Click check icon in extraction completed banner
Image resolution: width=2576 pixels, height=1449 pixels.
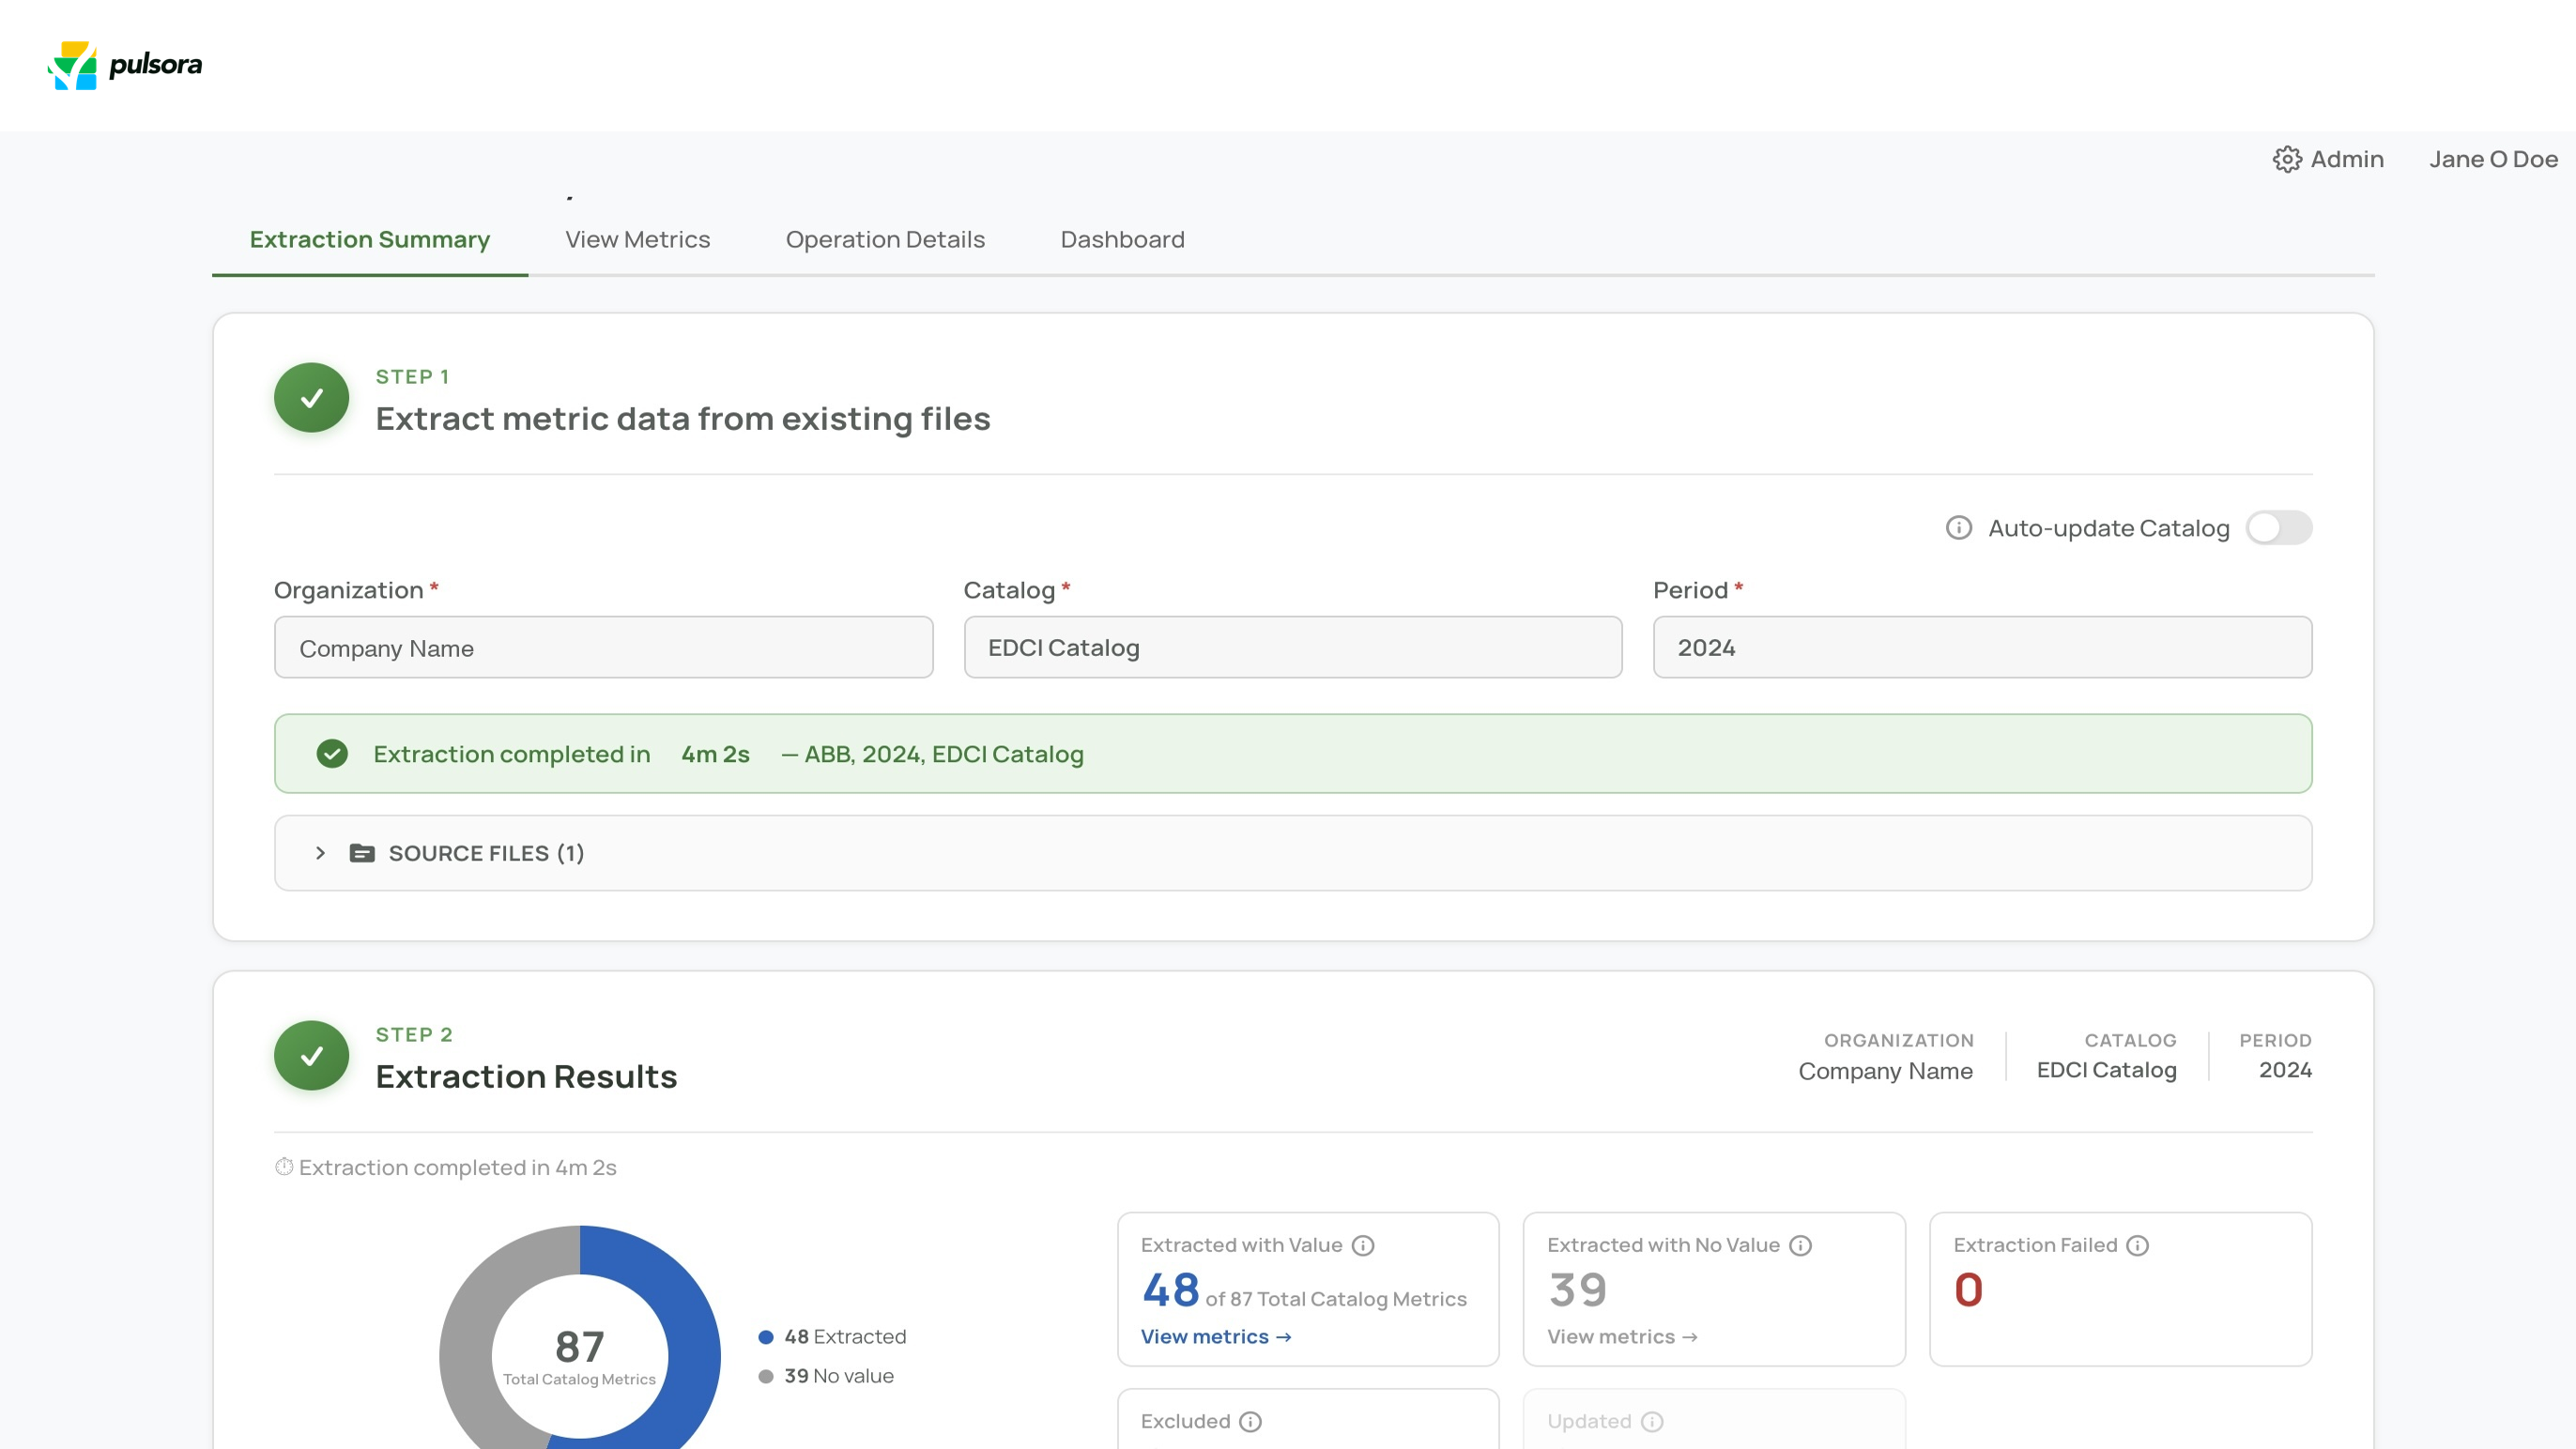[x=332, y=754]
